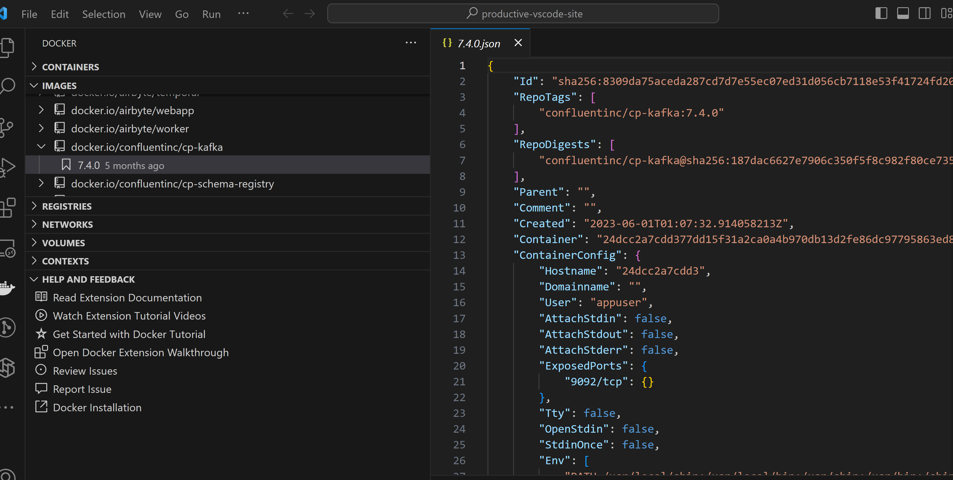Screen dimensions: 953x480
Task: Click play icon for Tutorial Videos
Action: point(41,315)
